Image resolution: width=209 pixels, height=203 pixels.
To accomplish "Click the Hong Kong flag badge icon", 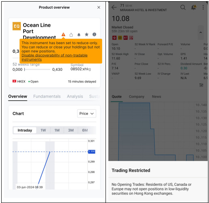I will click(x=114, y=38).
